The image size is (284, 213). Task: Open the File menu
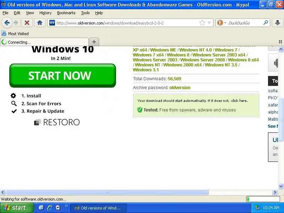coord(5,13)
